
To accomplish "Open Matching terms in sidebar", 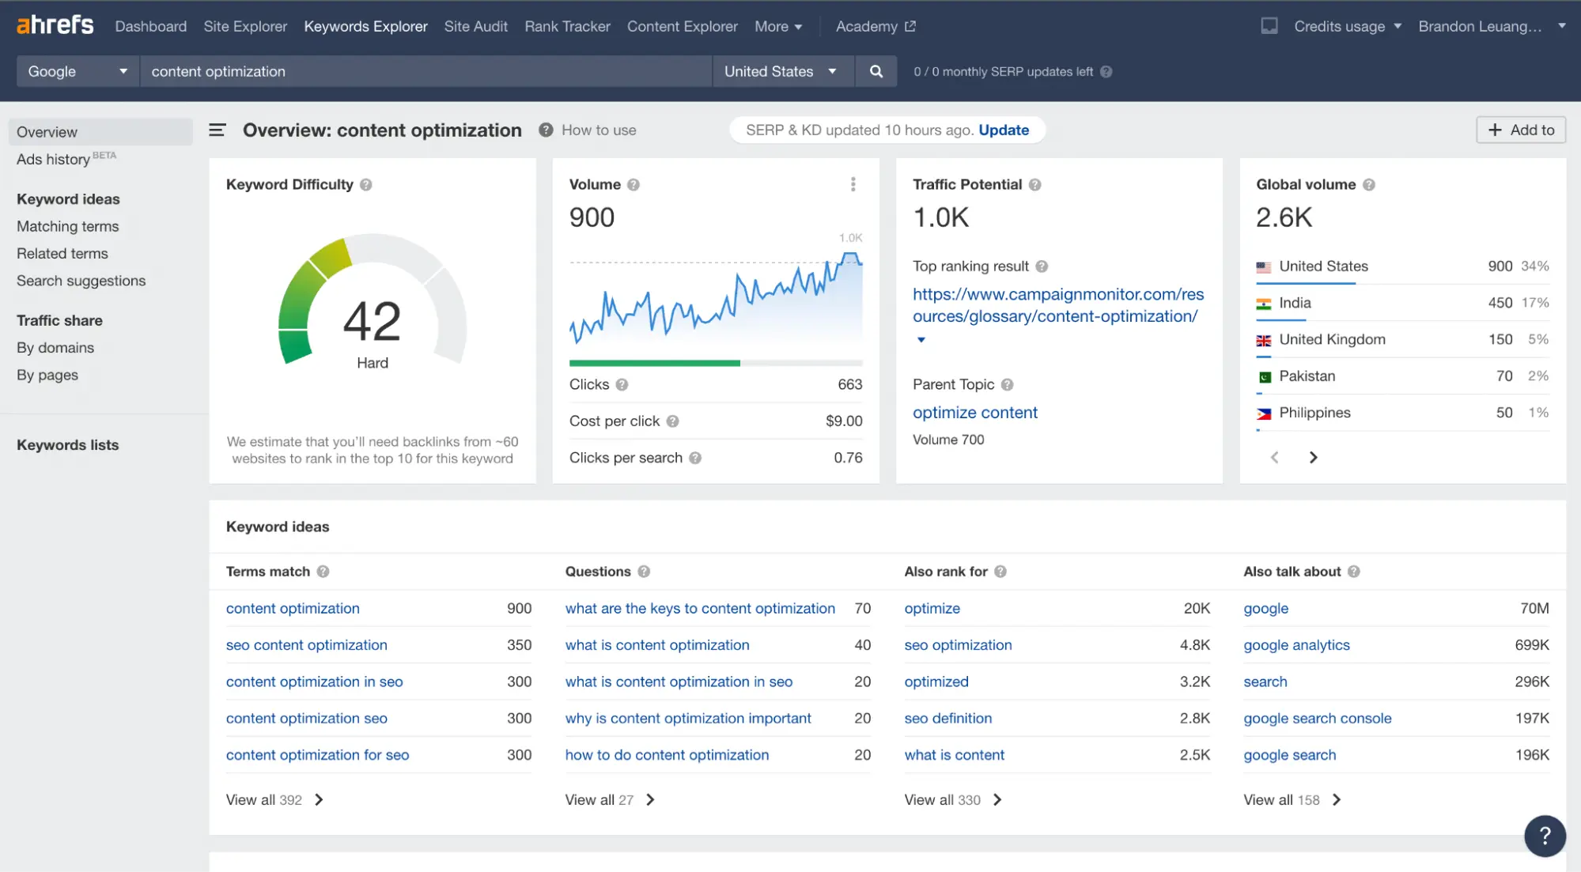I will point(67,226).
